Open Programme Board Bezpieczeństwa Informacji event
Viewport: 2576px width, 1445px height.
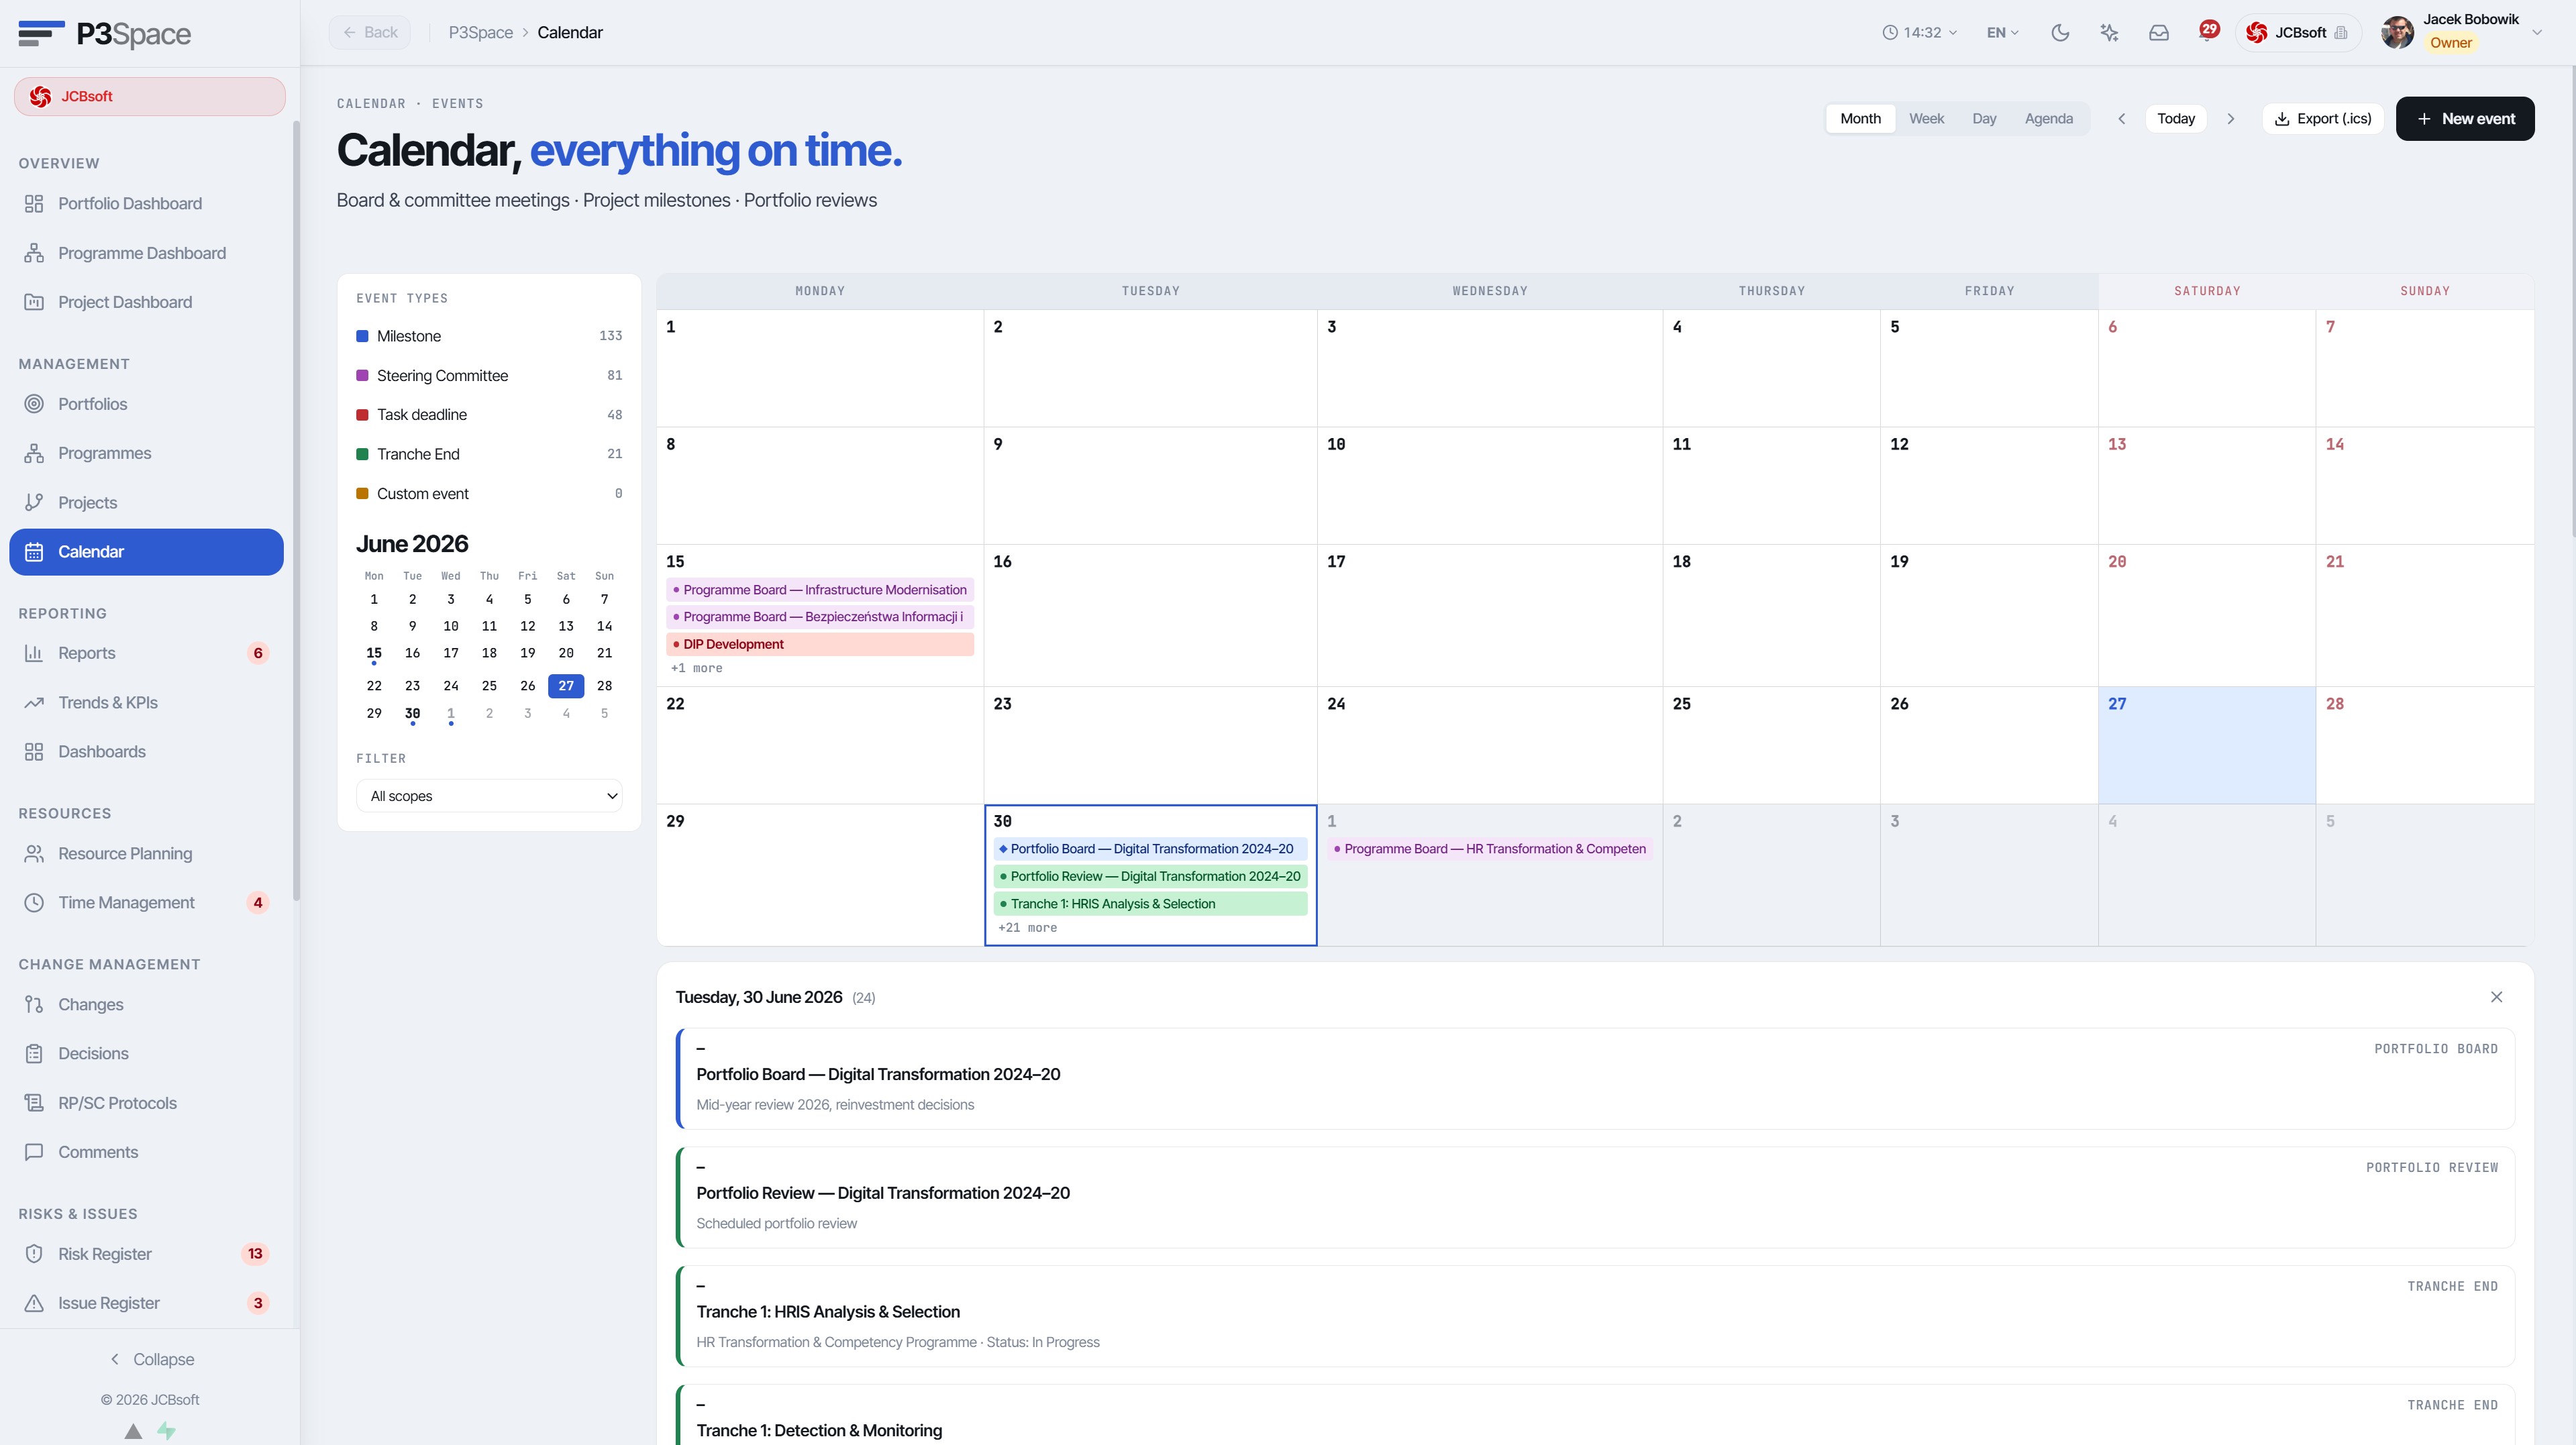(819, 617)
